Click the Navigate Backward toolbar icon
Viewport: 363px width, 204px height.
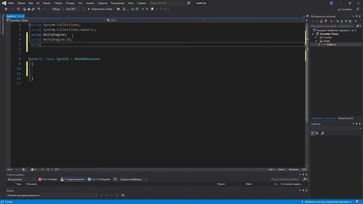point(6,9)
